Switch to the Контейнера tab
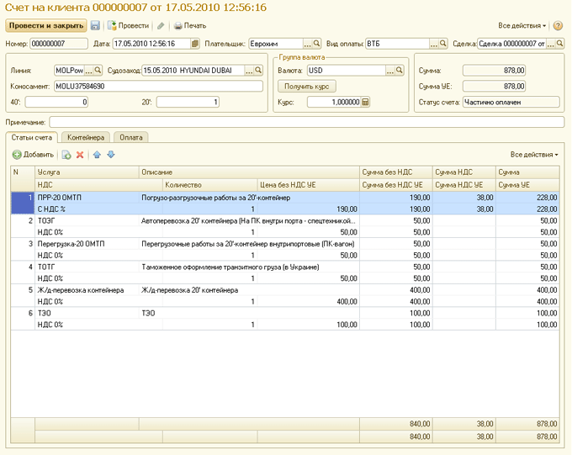 coord(86,138)
